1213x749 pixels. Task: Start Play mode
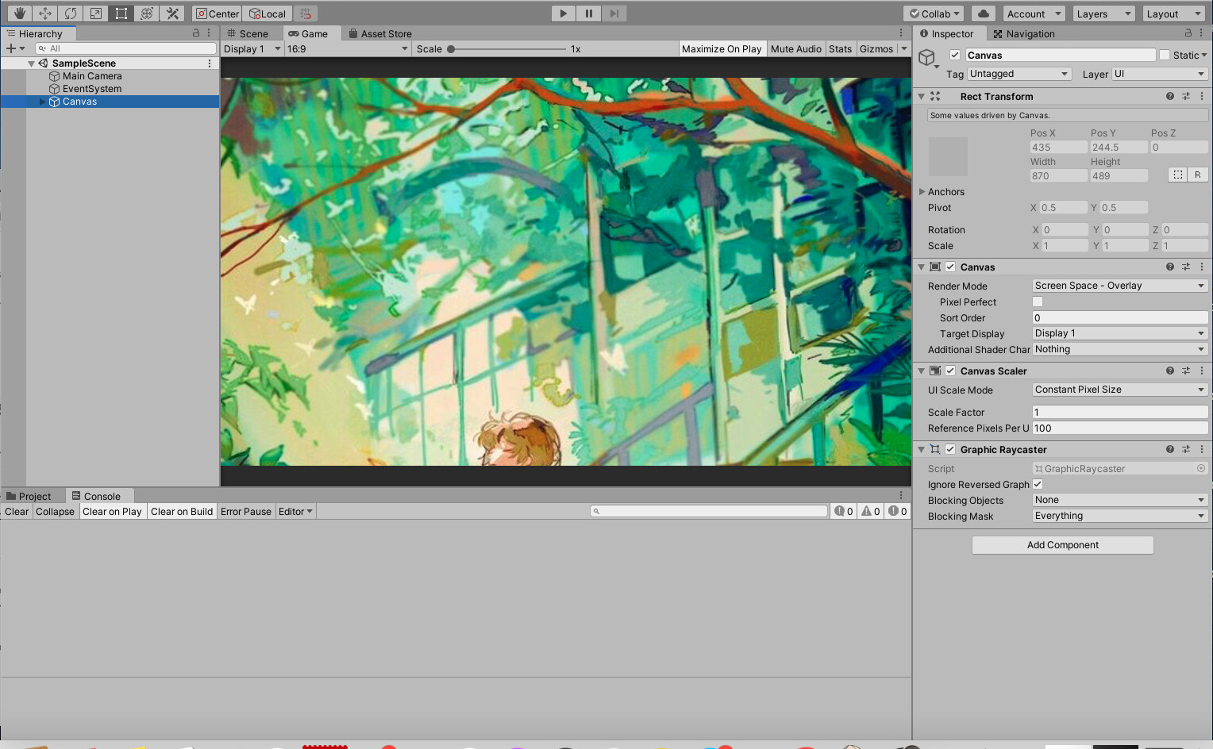[563, 13]
